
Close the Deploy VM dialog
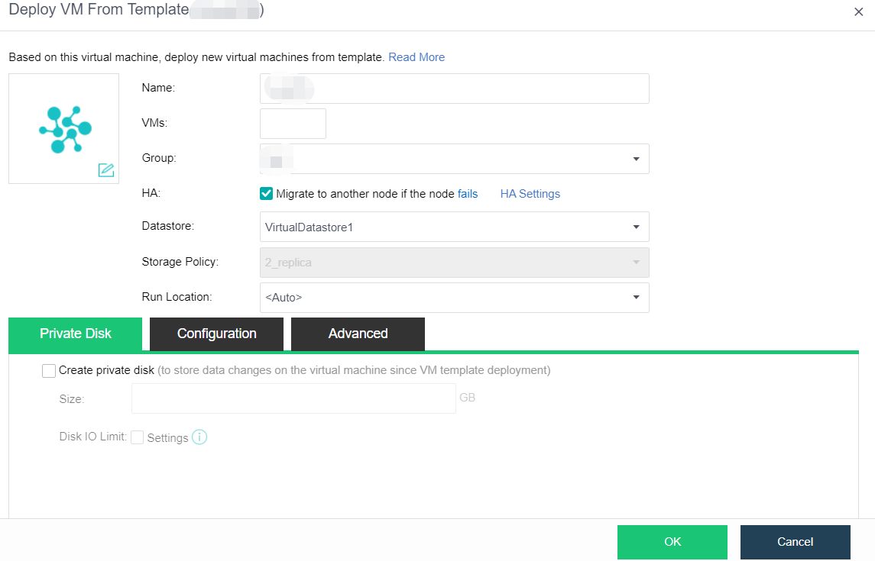(858, 11)
